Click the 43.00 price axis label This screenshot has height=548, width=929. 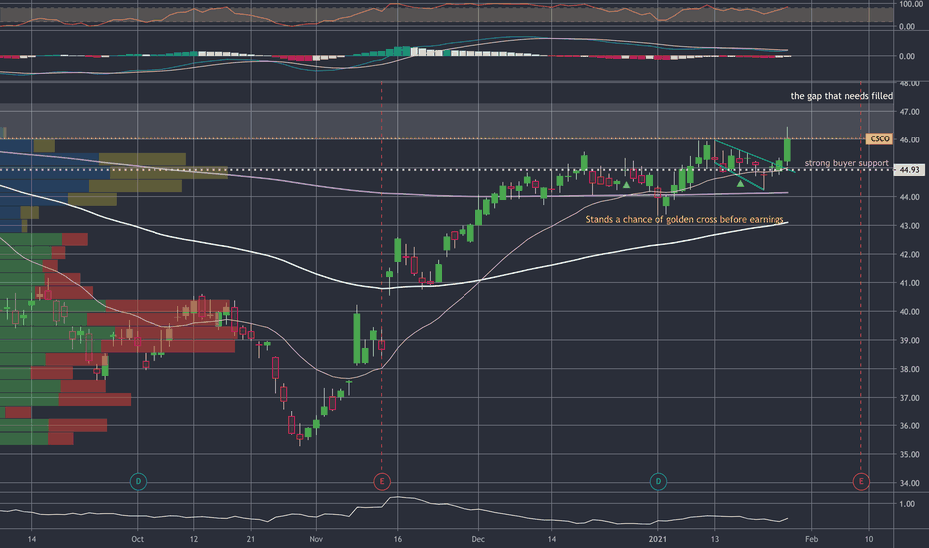[909, 226]
